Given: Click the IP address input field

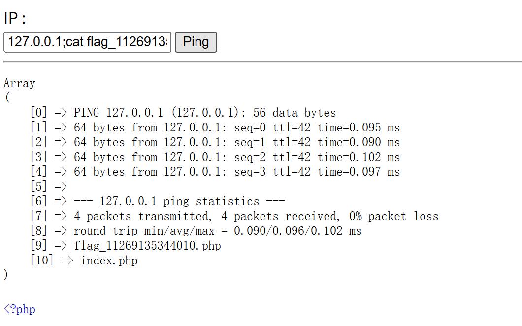Looking at the screenshot, I should pos(87,42).
